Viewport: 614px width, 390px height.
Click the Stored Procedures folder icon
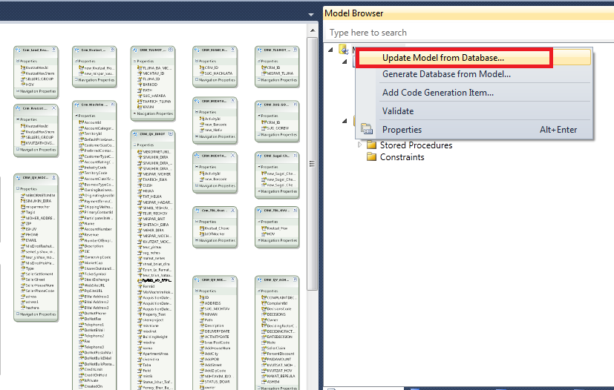[x=371, y=145]
